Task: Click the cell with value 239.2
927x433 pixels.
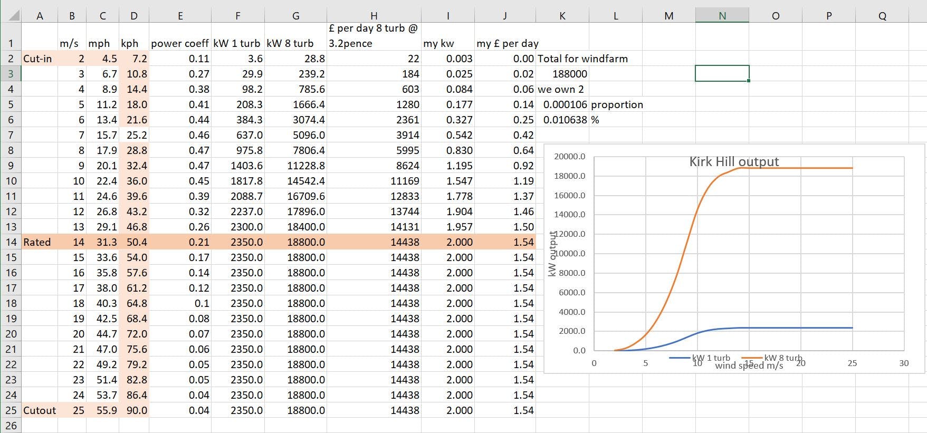Action: pyautogui.click(x=296, y=74)
